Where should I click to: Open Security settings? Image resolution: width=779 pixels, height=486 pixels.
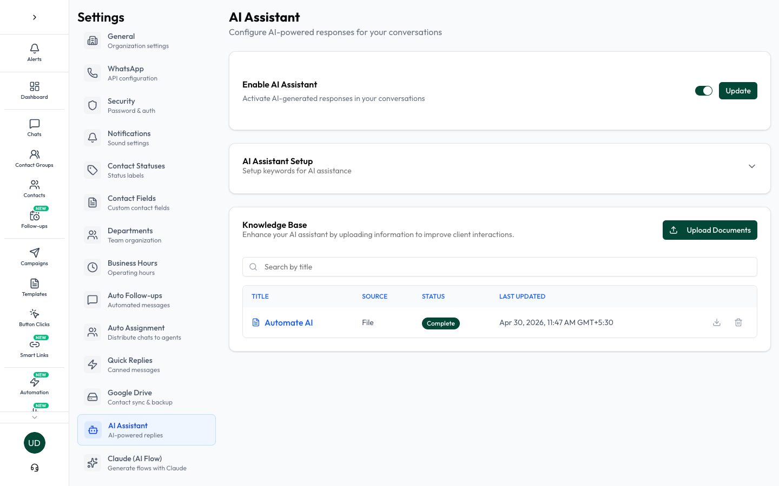tap(147, 105)
